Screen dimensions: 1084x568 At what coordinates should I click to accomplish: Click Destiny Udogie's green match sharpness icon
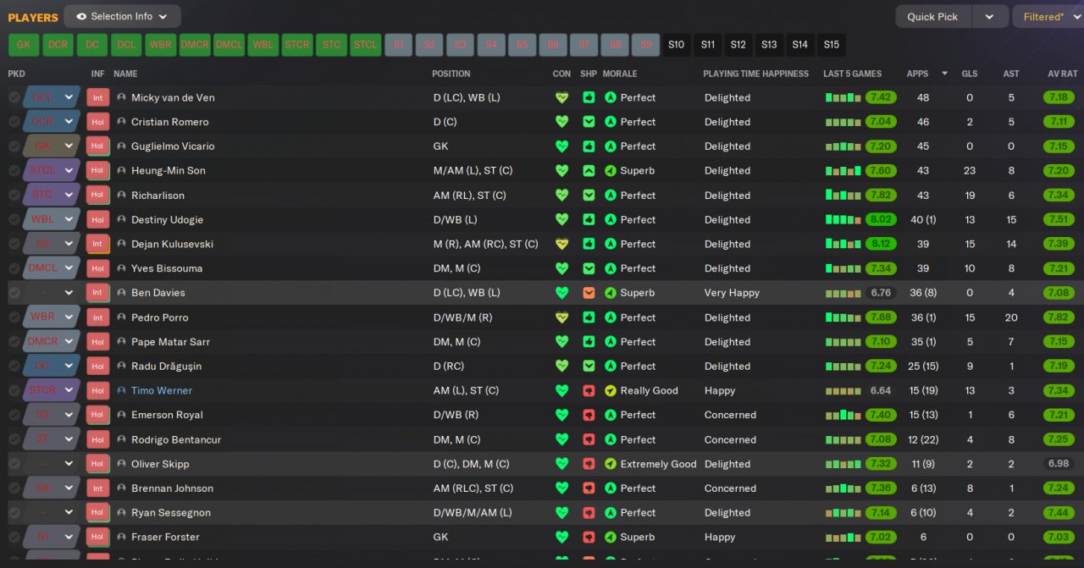[x=589, y=219]
